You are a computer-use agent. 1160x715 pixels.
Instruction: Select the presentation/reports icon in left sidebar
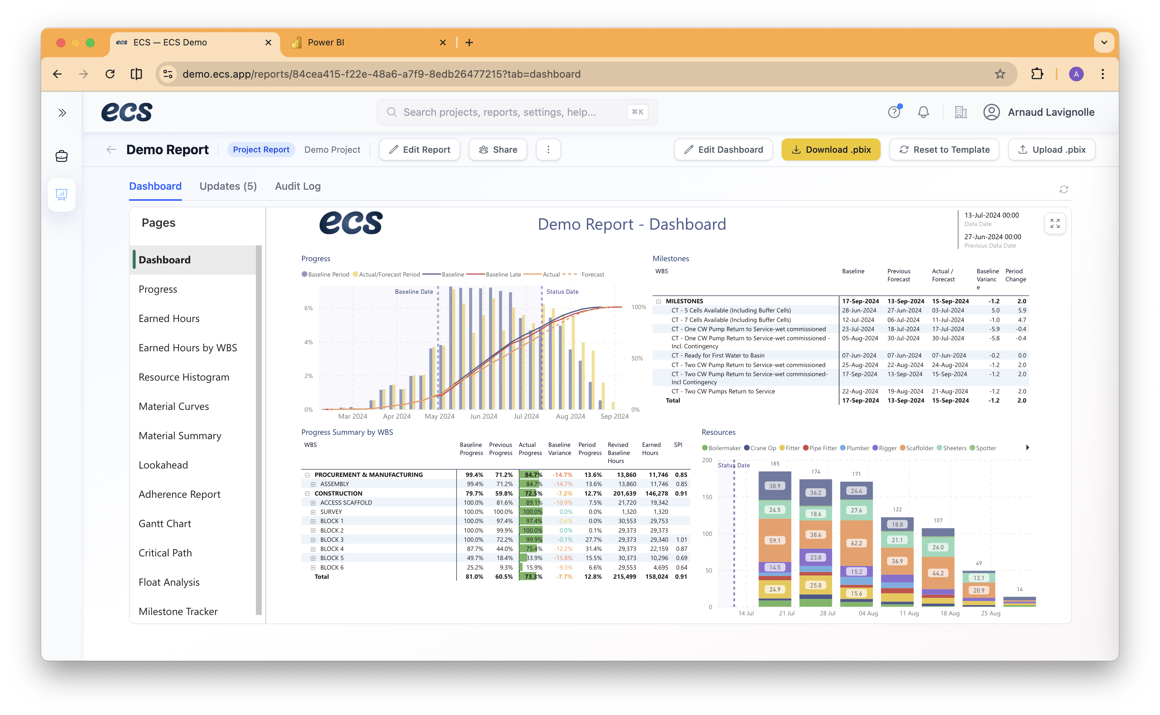tap(62, 195)
